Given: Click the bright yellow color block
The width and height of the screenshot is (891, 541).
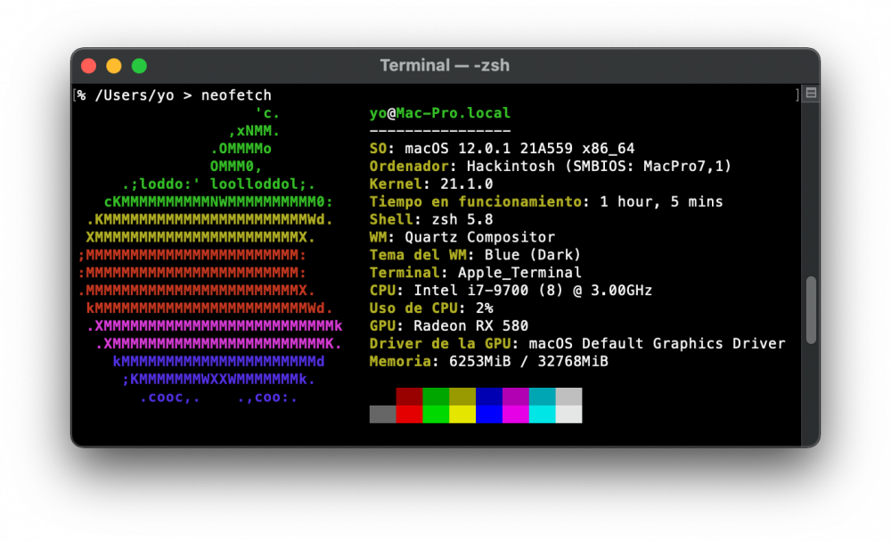Looking at the screenshot, I should 462,414.
